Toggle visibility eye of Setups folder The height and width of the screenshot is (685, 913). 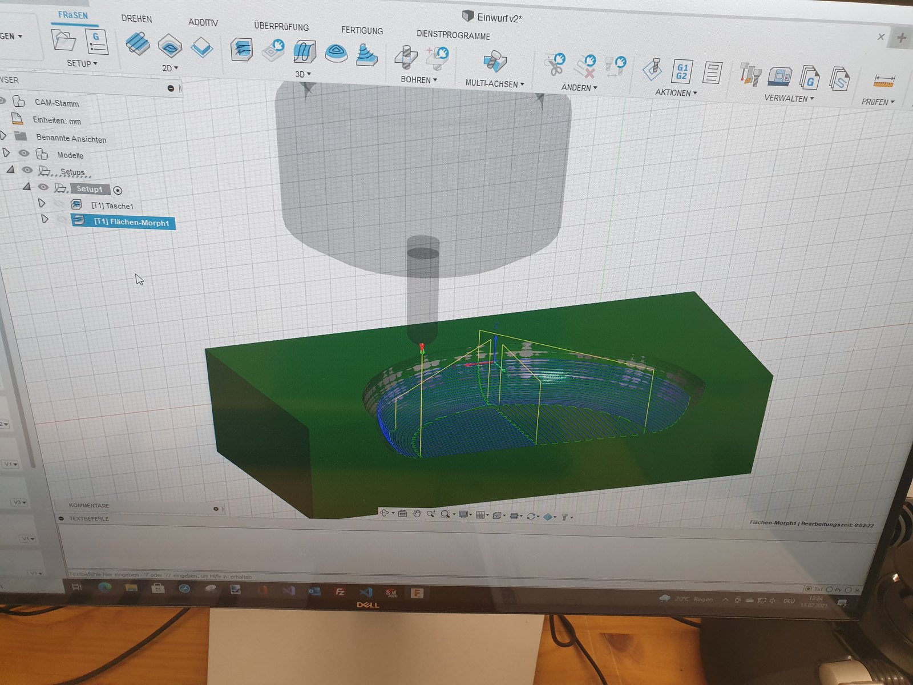[27, 170]
